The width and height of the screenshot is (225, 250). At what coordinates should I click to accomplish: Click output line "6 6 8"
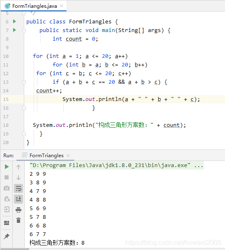click(x=38, y=226)
